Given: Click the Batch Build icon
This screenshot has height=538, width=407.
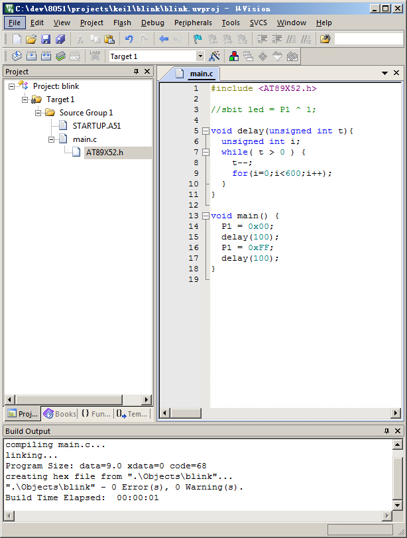Looking at the screenshot, I should point(60,56).
